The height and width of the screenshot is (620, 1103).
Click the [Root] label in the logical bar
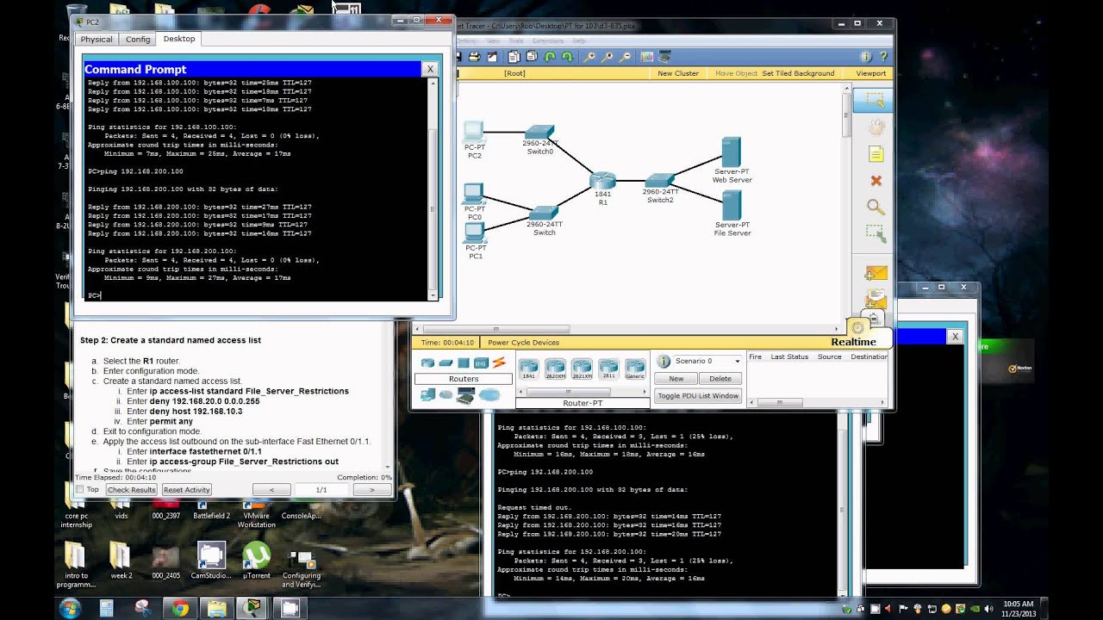(514, 73)
